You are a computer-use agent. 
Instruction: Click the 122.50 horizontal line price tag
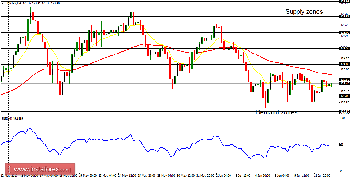(x=345, y=111)
